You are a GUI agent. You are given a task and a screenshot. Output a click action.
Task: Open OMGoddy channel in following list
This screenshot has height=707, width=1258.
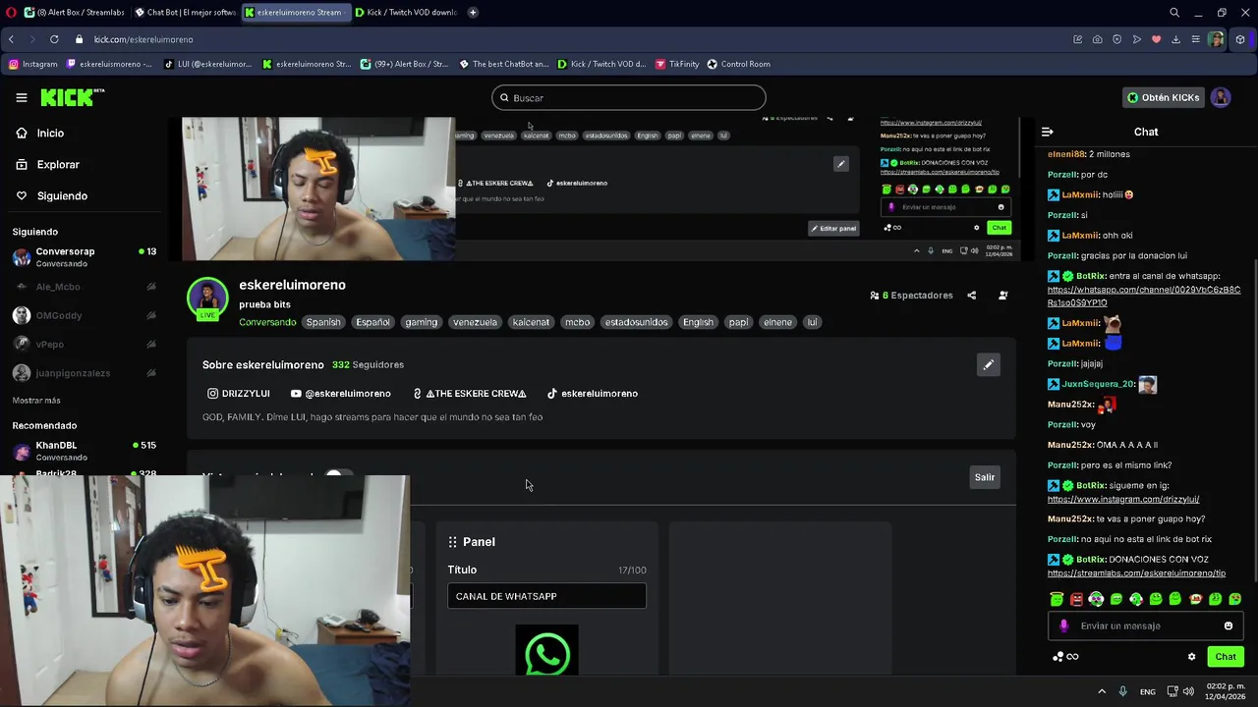point(84,315)
